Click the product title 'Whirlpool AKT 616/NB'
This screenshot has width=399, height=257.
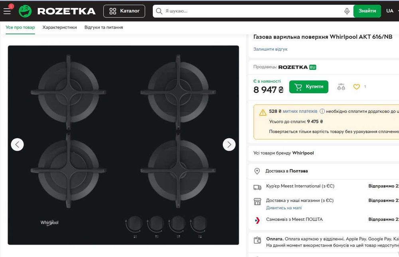click(x=323, y=37)
